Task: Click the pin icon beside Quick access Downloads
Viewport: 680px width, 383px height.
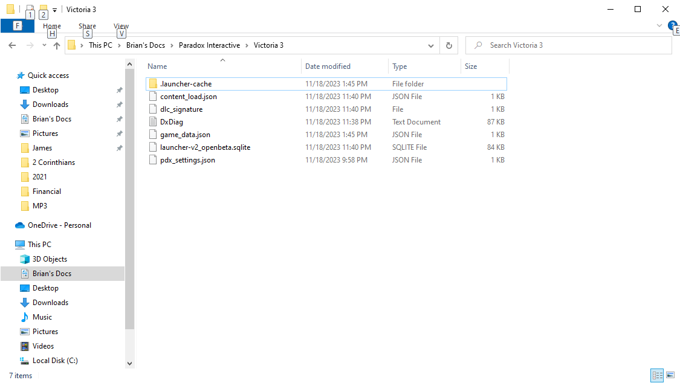Action: coord(119,105)
